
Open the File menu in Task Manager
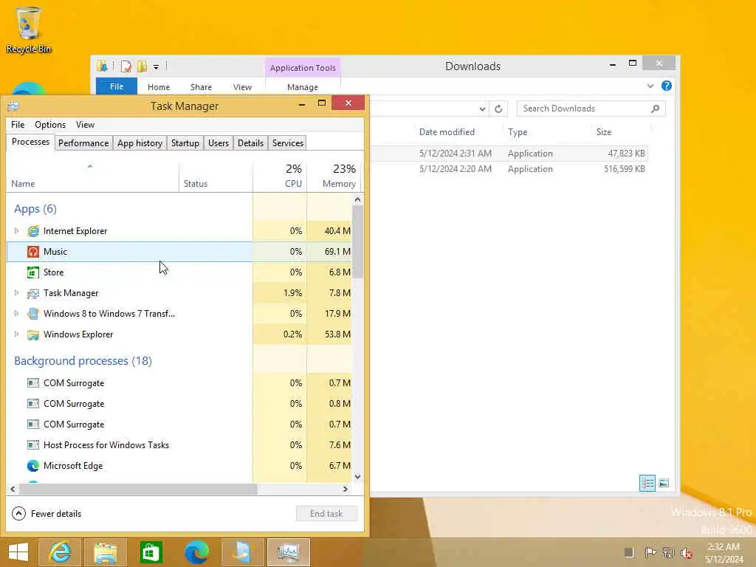click(18, 125)
